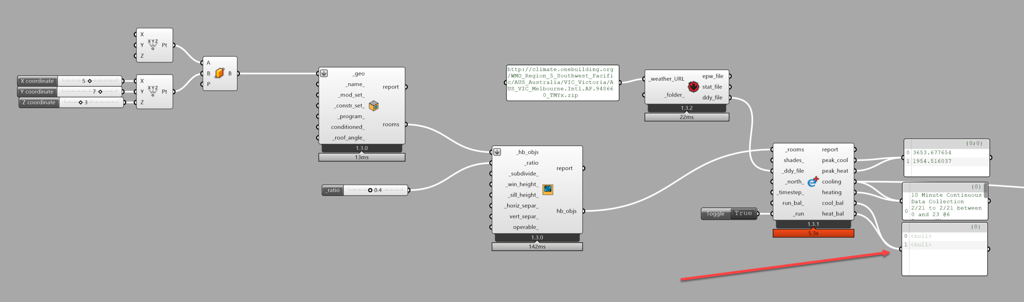1024x302 pixels.
Task: Click the peak_cool output label
Action: [x=834, y=160]
